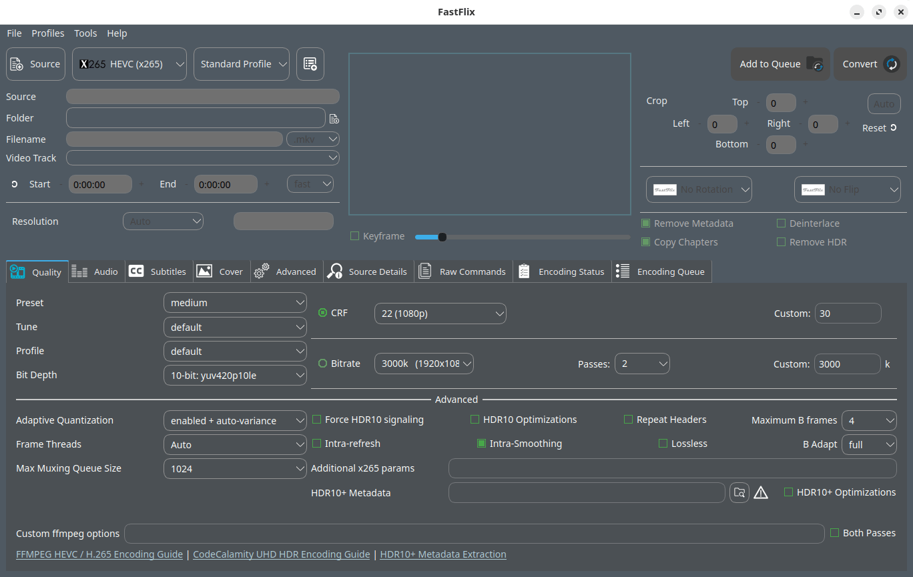Enable the Lossless checkbox
The image size is (913, 577).
click(x=663, y=444)
